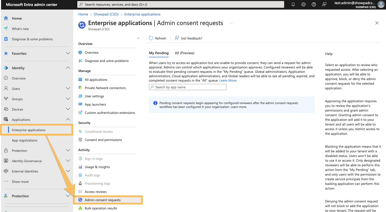
Task: Click the Identity Governance icon
Action: tap(6, 161)
